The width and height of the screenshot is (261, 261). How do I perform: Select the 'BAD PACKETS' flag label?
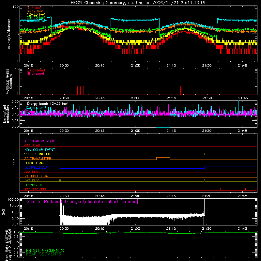36,189
